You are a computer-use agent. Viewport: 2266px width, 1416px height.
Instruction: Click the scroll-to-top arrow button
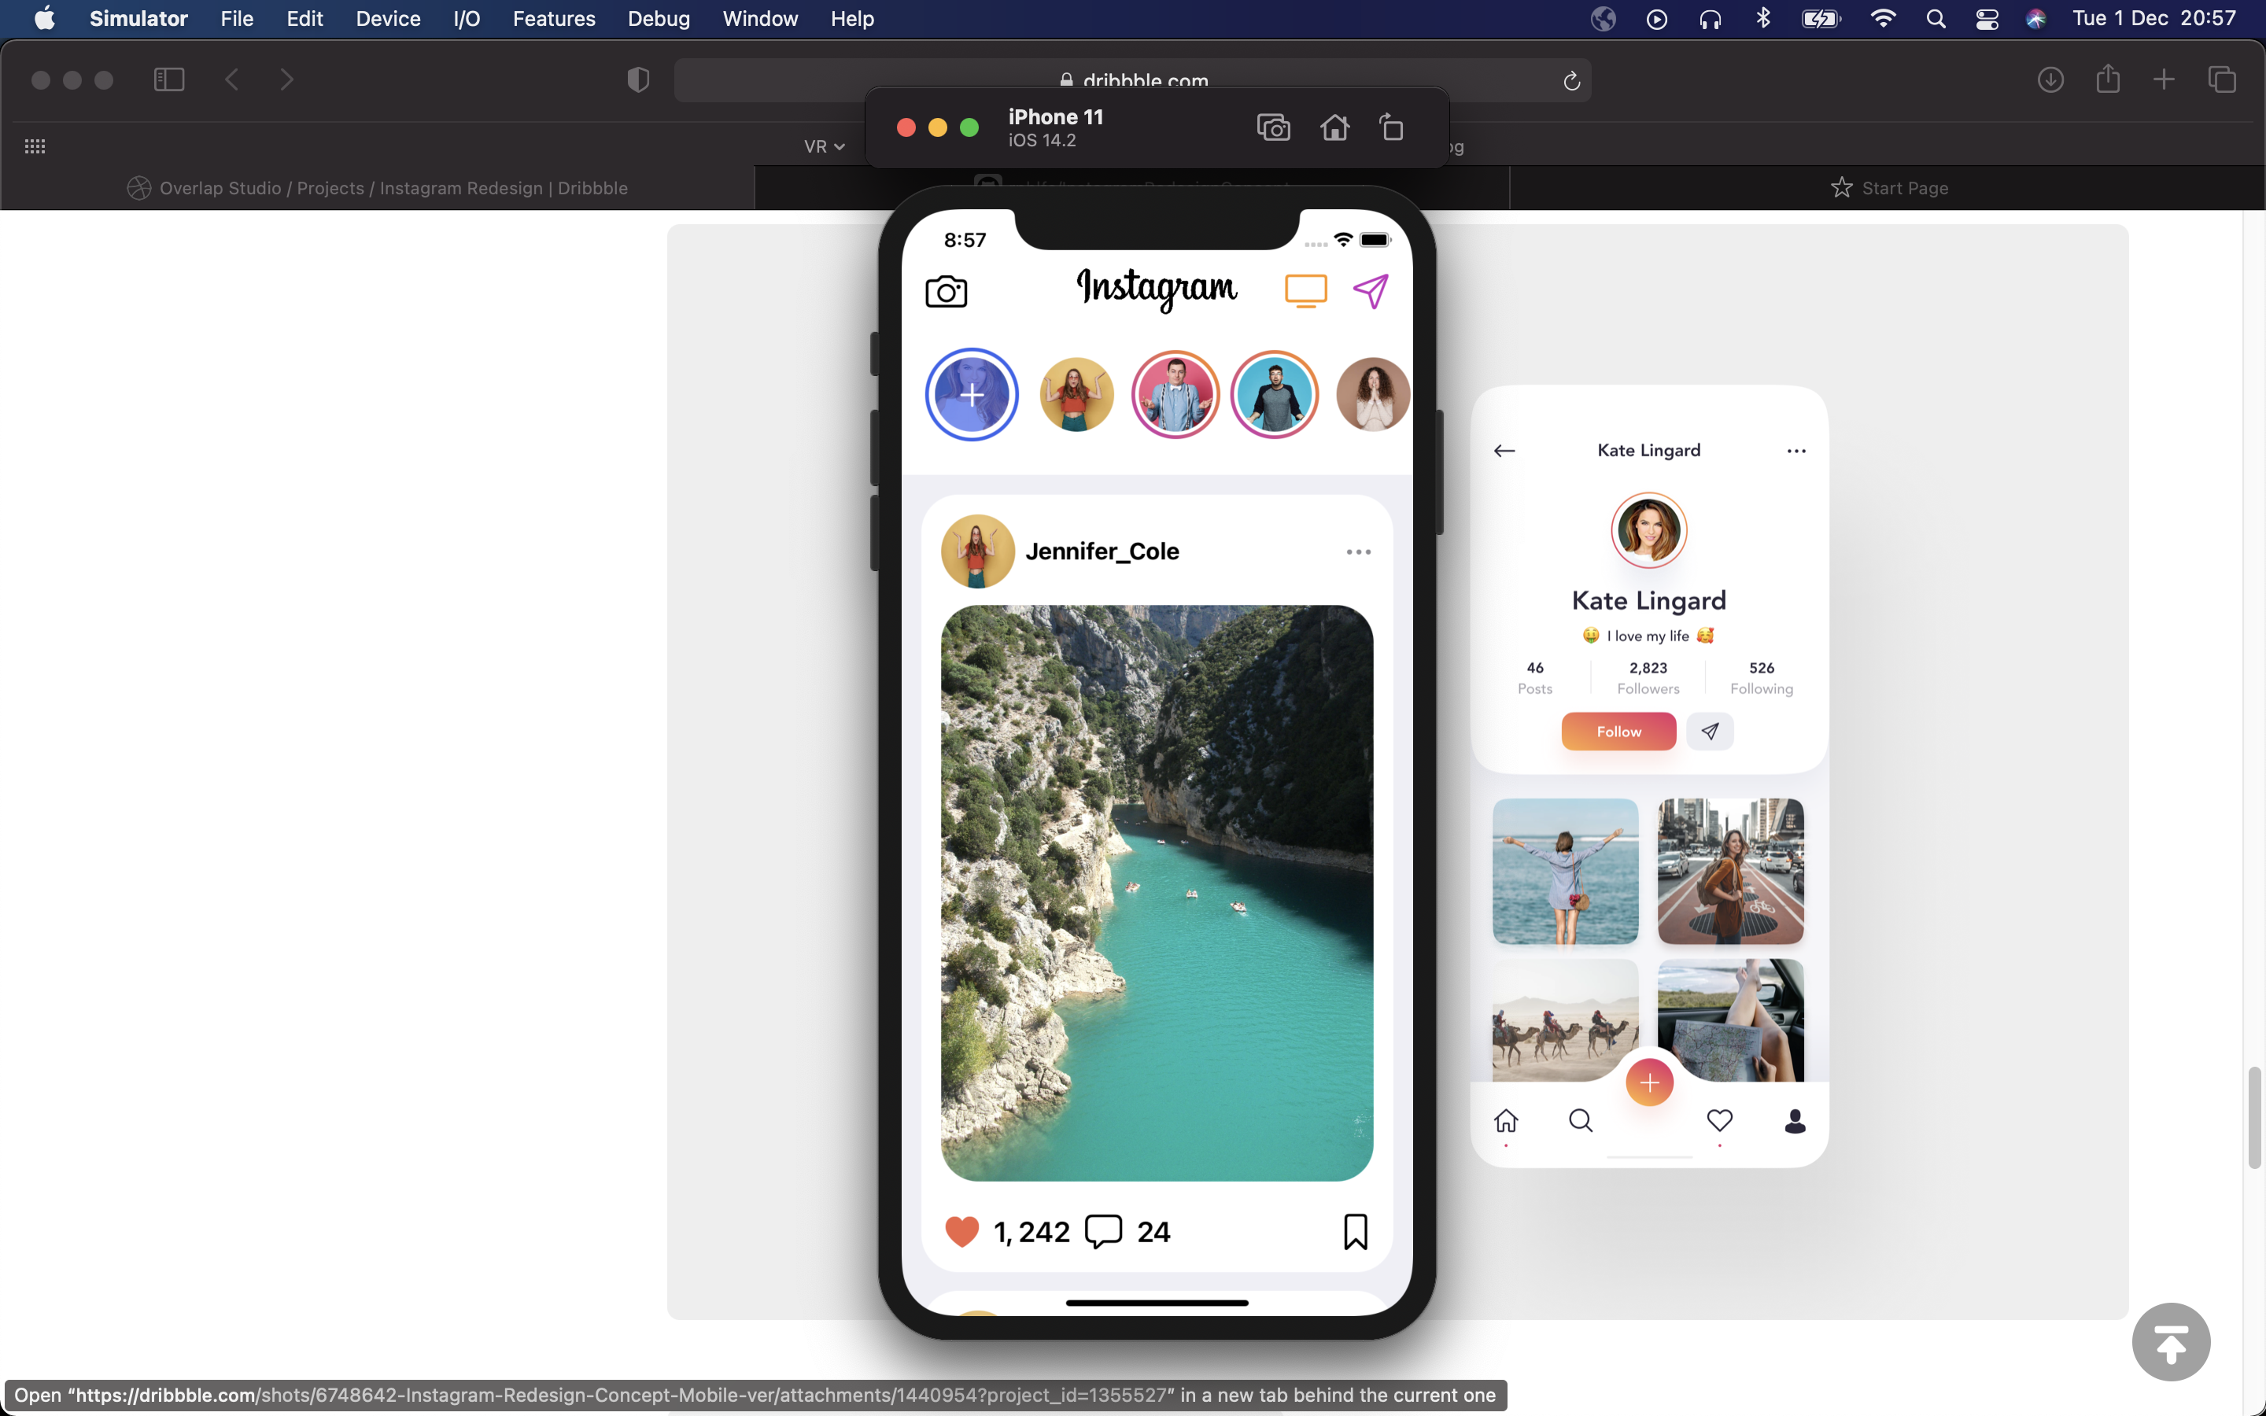[x=2171, y=1341]
